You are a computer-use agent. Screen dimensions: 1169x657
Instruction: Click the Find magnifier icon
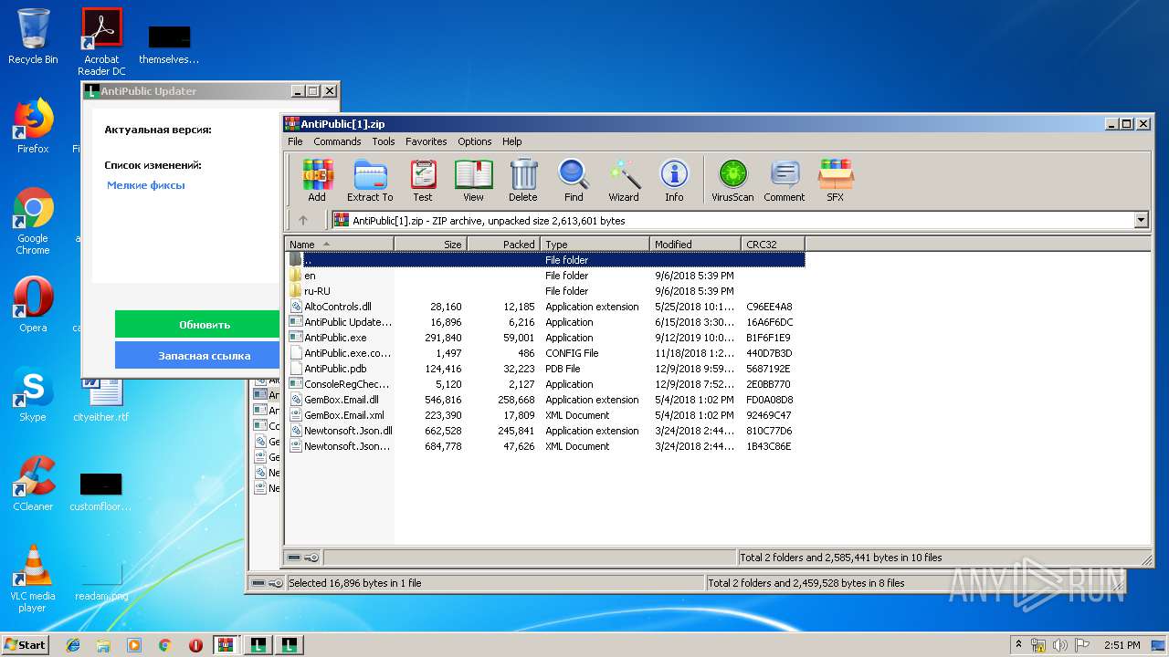(x=574, y=180)
